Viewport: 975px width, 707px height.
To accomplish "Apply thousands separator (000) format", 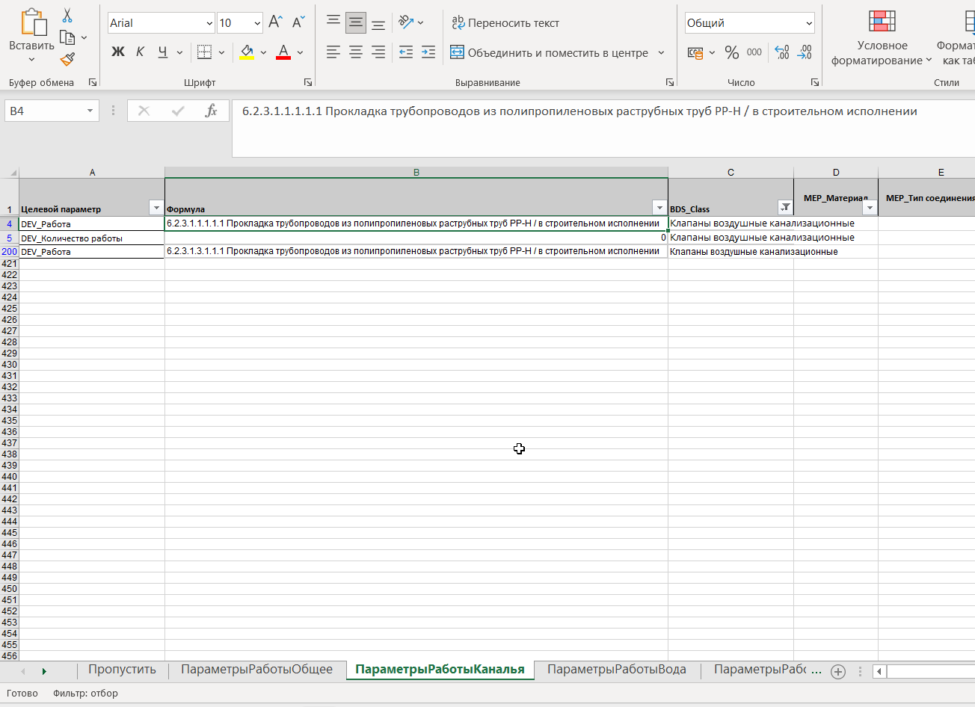I will [754, 52].
